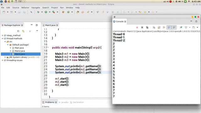Toggle Scroll Lock in Console toolbar

159,27
